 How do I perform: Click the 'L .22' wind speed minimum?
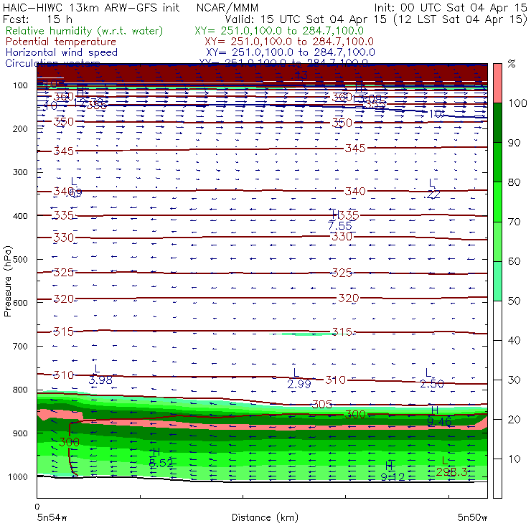tap(432, 189)
